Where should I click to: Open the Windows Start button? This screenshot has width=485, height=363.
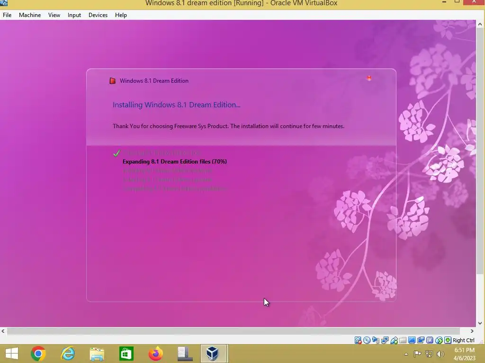coord(12,354)
